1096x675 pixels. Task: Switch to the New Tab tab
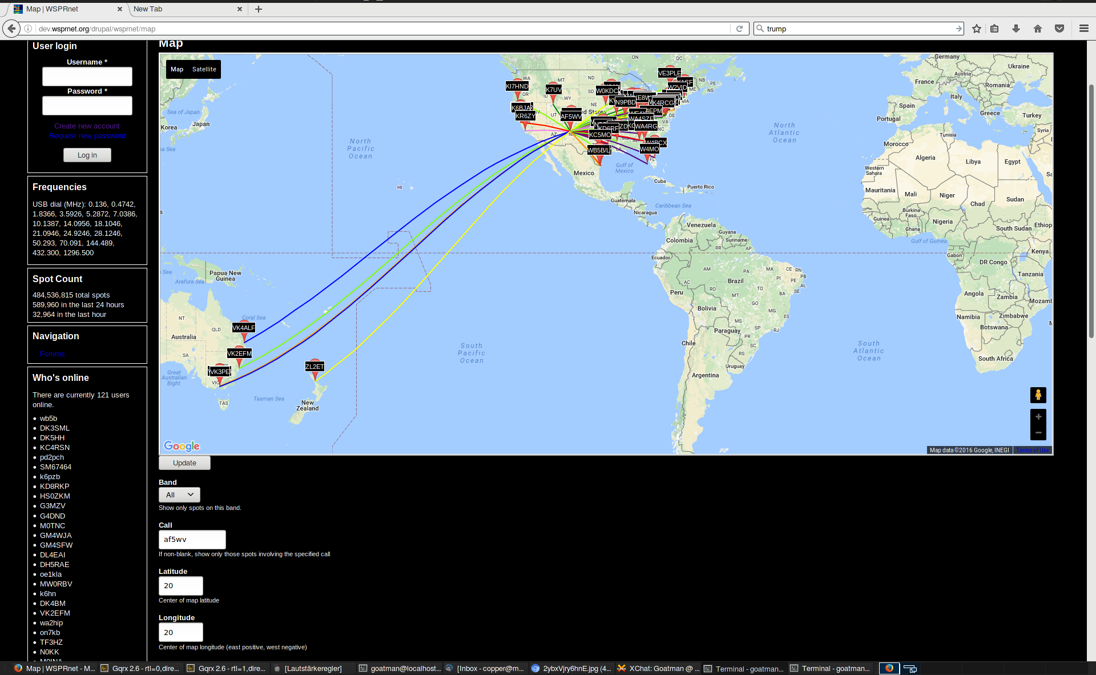click(183, 9)
